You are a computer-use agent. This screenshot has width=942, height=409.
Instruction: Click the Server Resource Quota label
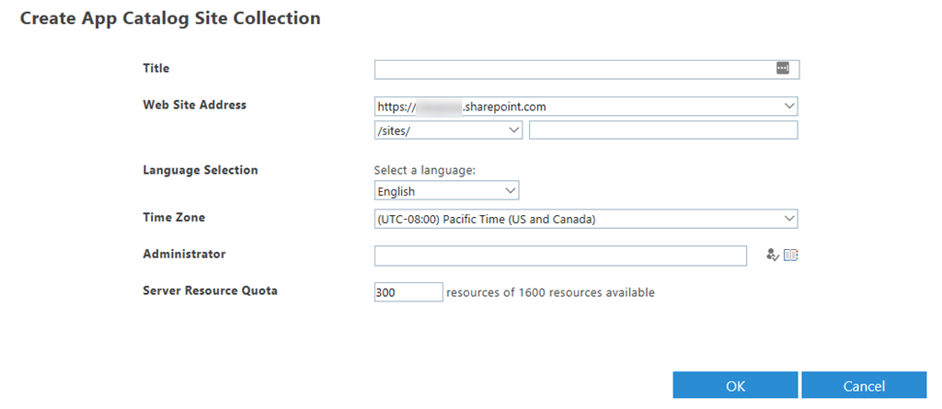pos(210,290)
